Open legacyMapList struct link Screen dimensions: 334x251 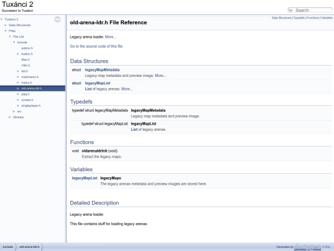[x=98, y=83]
